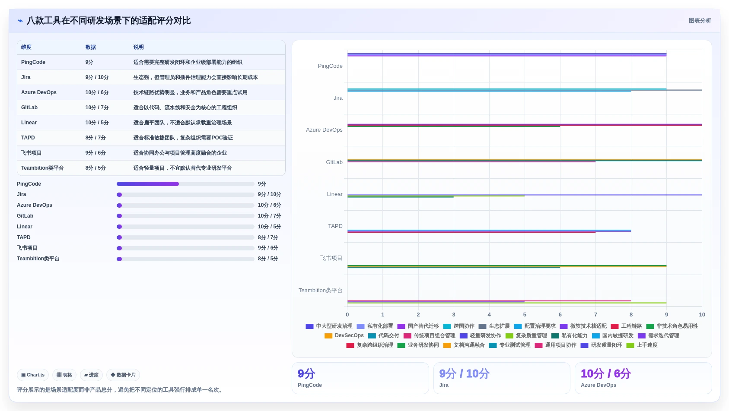This screenshot has width=729, height=411.
Task: Click the description 适合协同办公与项目管理高度融合的企业
Action: [x=180, y=153]
